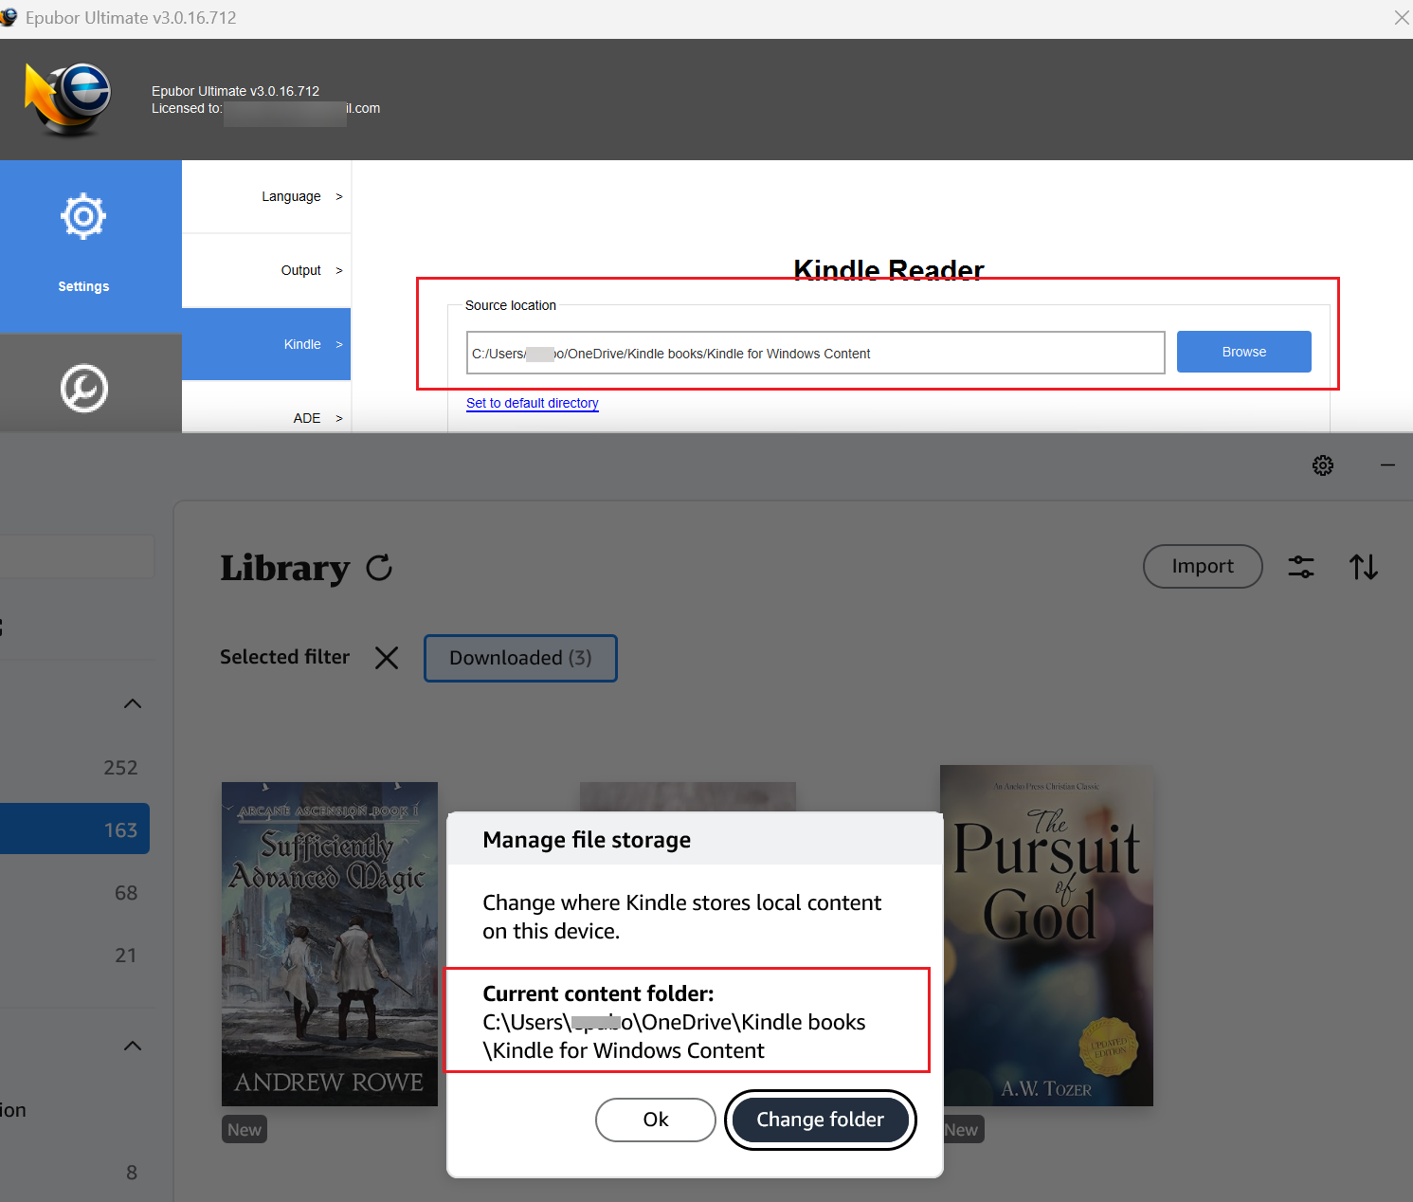Click the Manage file storage title

coord(587,840)
